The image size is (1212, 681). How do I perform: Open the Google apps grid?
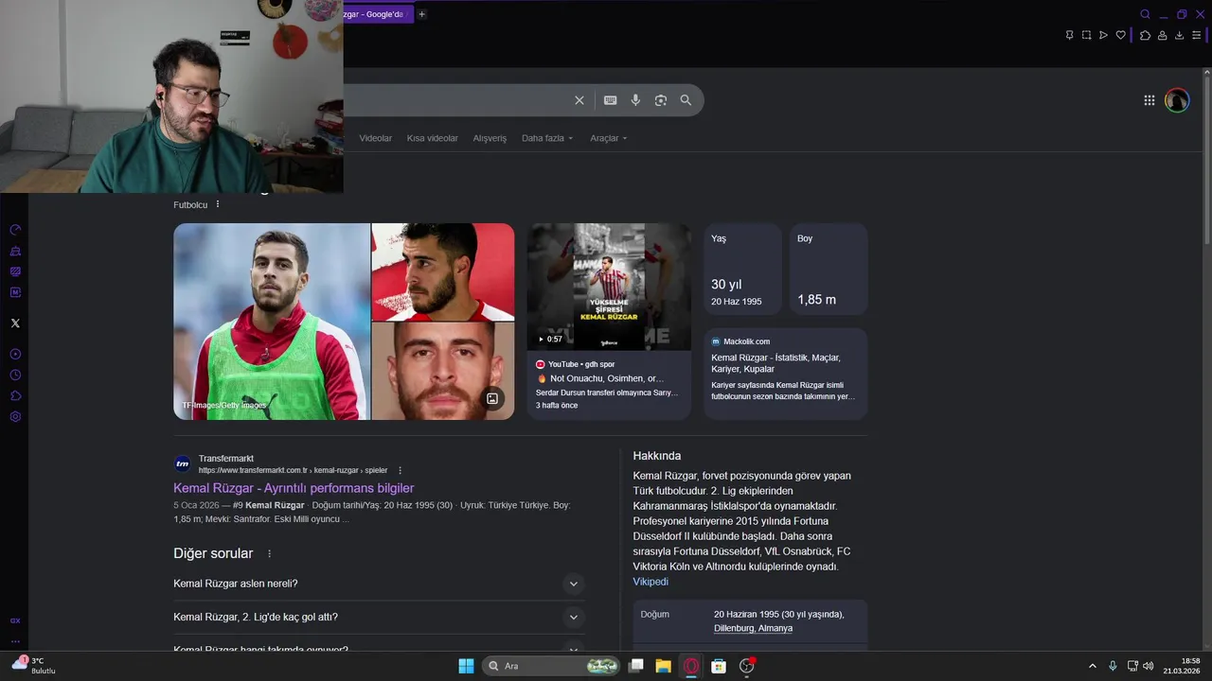tap(1149, 100)
